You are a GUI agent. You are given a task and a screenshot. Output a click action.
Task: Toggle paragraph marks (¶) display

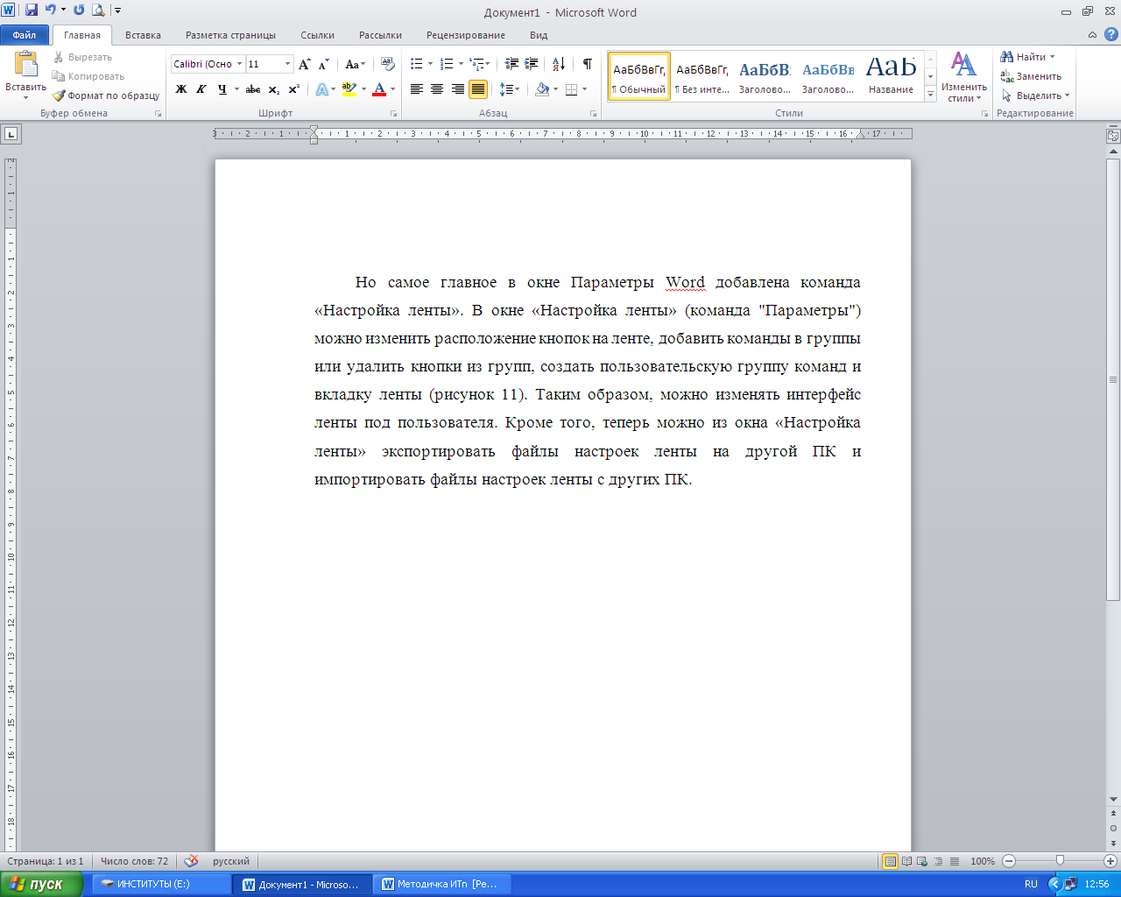[588, 64]
